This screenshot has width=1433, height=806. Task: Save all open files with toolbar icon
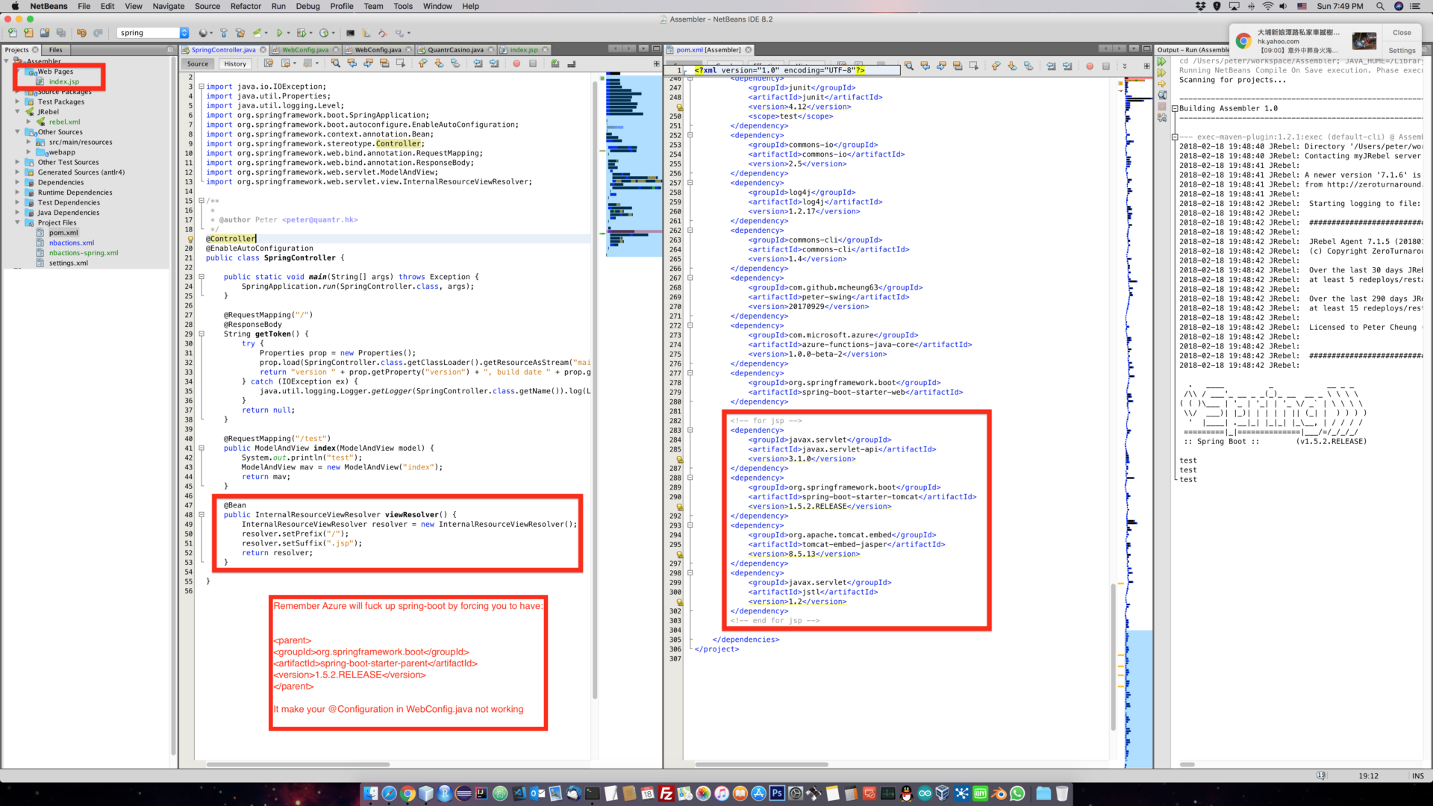(61, 33)
